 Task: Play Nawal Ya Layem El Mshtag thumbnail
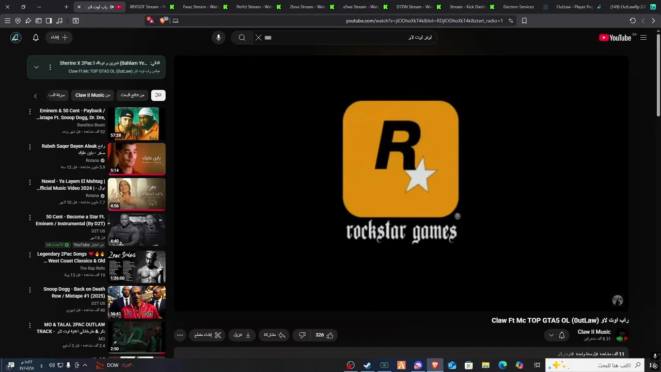[x=137, y=195]
